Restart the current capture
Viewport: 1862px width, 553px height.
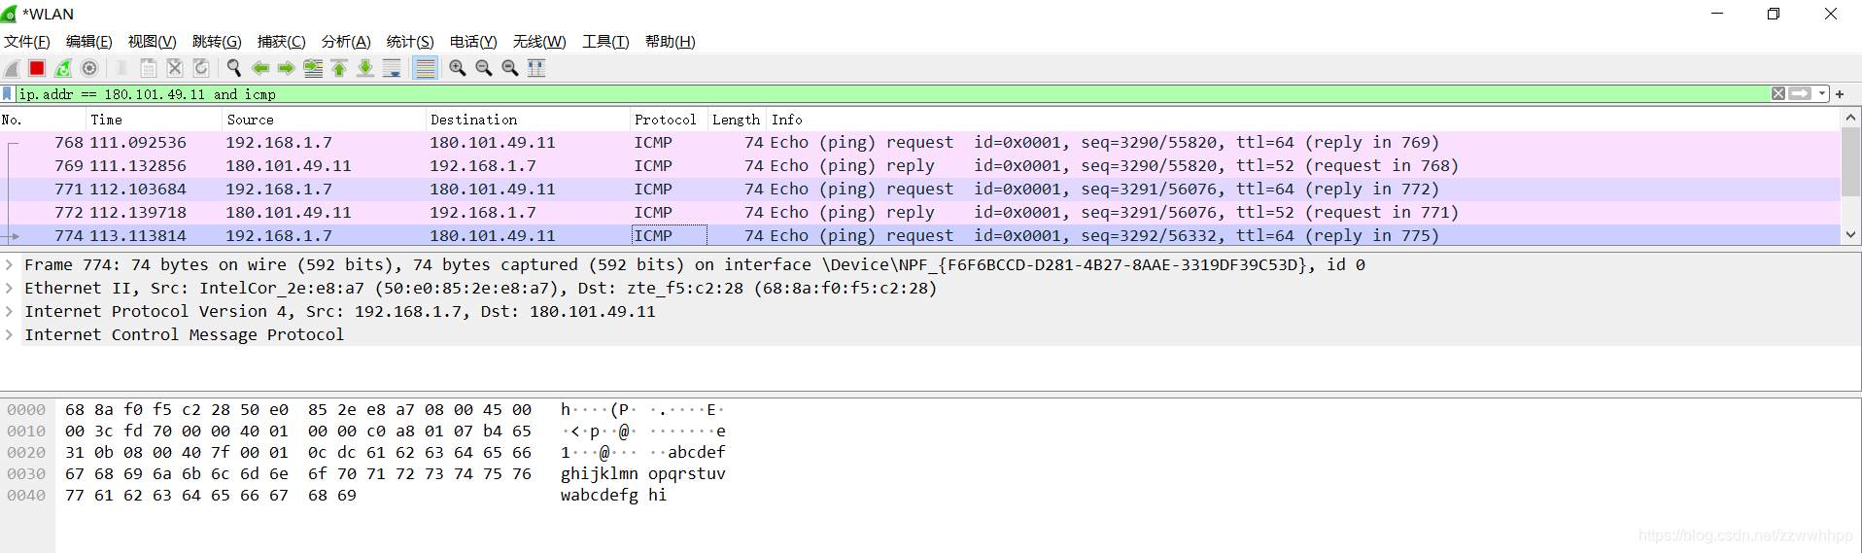coord(63,68)
